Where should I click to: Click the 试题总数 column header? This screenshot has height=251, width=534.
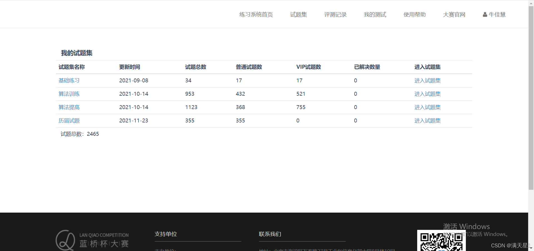(196, 67)
